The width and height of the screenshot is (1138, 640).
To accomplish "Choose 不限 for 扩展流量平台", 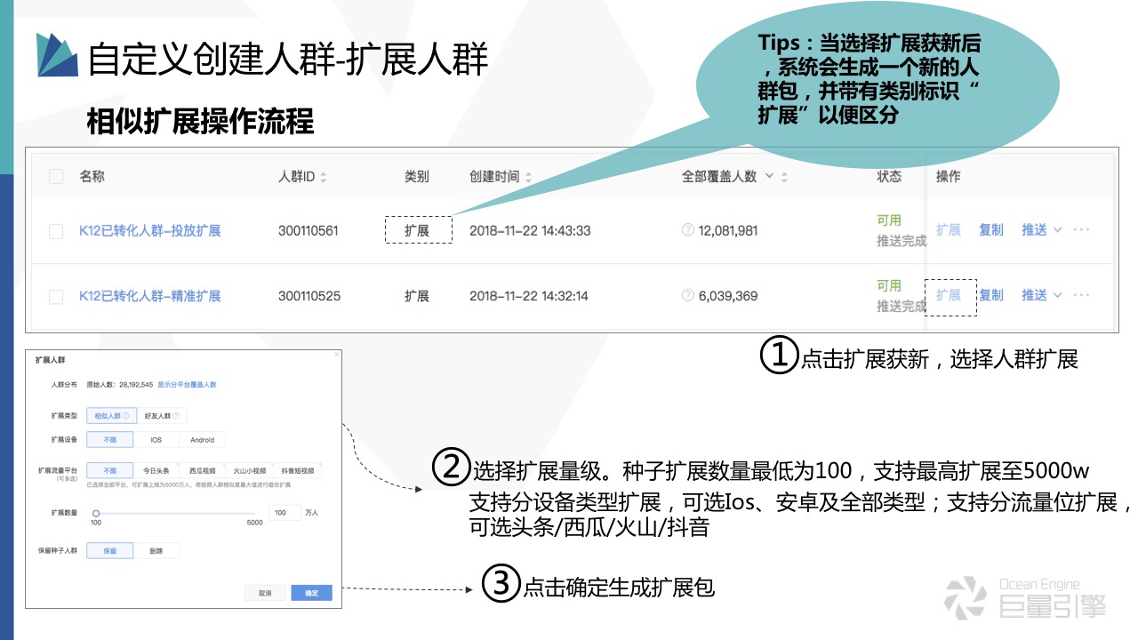I will coord(110,470).
